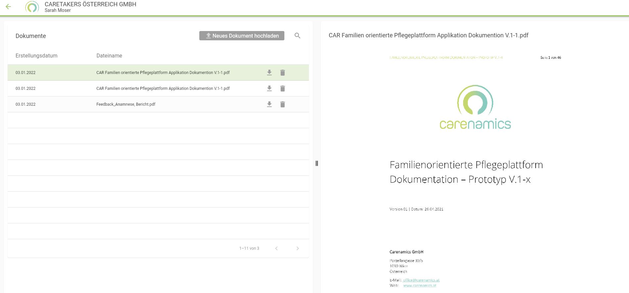Download the non-highlighted Dokumention V.1-1.pdf file

[269, 89]
